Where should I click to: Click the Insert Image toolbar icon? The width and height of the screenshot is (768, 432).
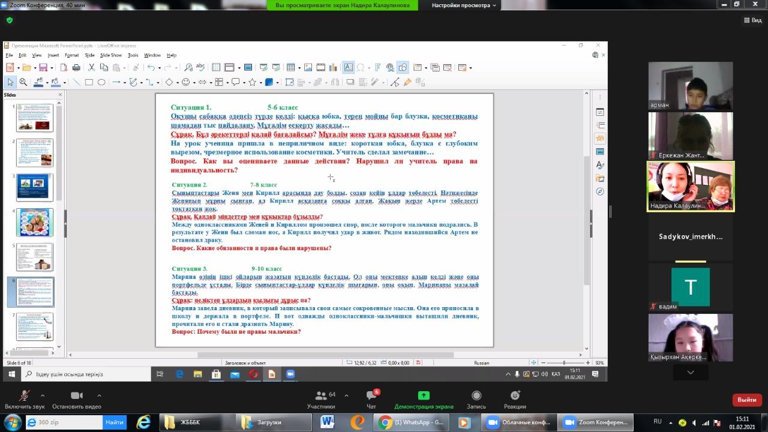[x=308, y=68]
